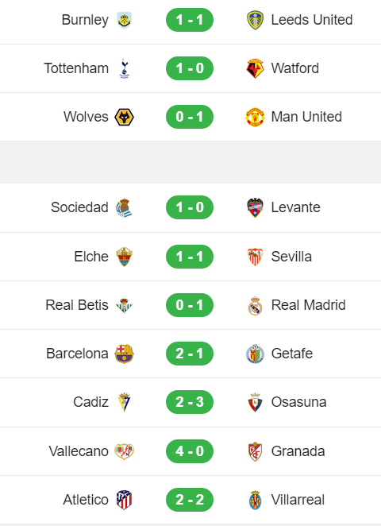Image resolution: width=381 pixels, height=526 pixels.
Task: Click the Getafe team name
Action: pos(292,354)
